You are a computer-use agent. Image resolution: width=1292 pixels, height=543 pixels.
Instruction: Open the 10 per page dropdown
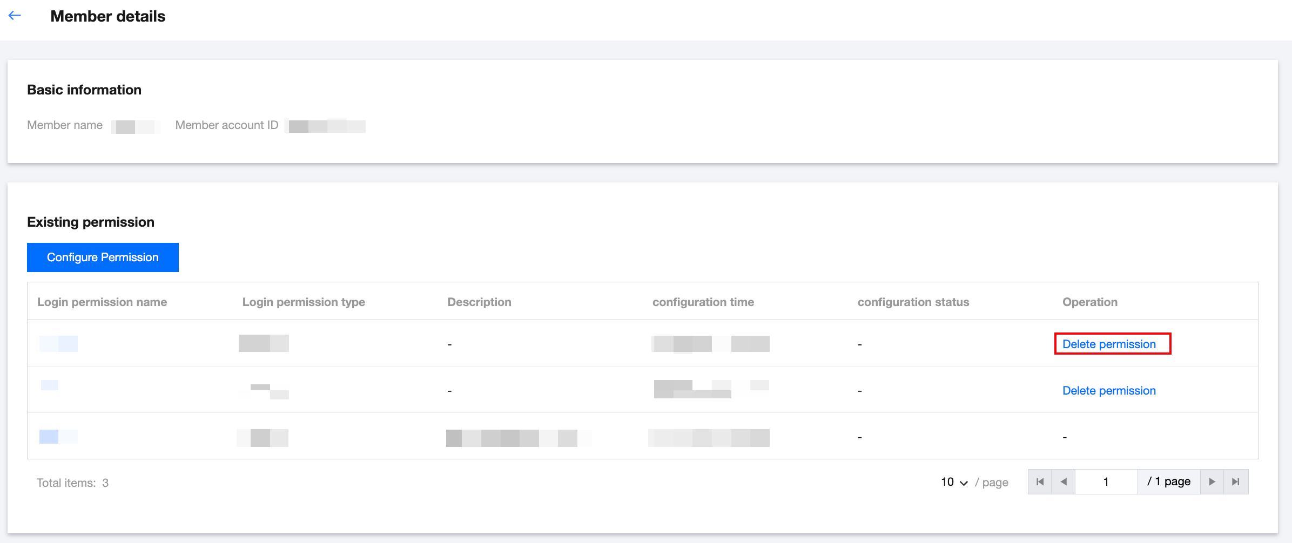[x=954, y=482]
